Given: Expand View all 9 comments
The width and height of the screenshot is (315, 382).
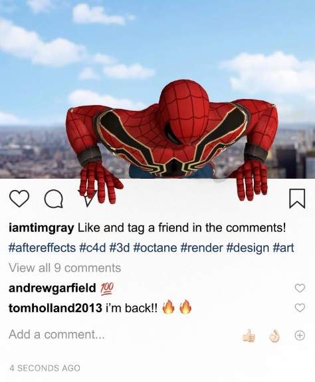Looking at the screenshot, I should point(65,268).
